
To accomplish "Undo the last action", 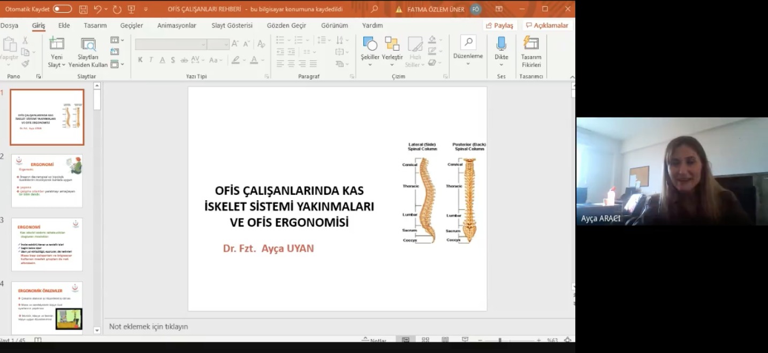I will (x=97, y=9).
